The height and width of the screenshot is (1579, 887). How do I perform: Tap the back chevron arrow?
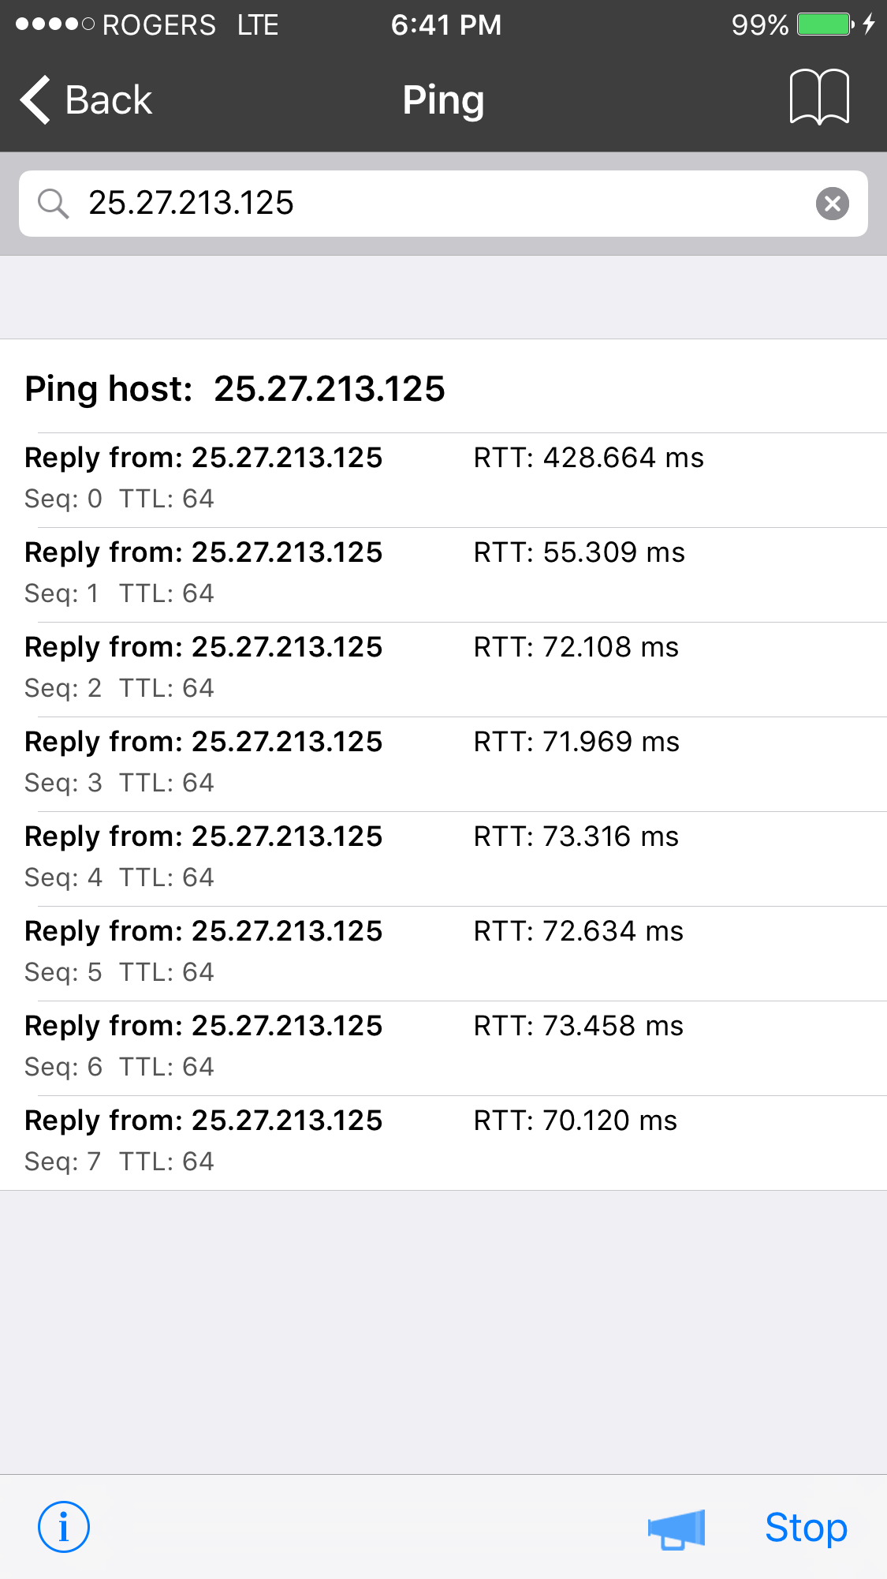(35, 100)
